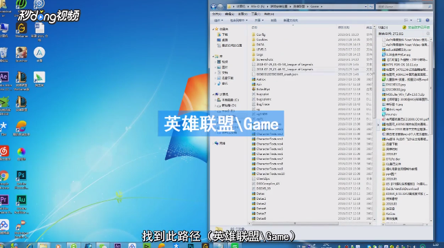Open the 组织 toolbar dropdown
The image size is (444, 248).
218,21
